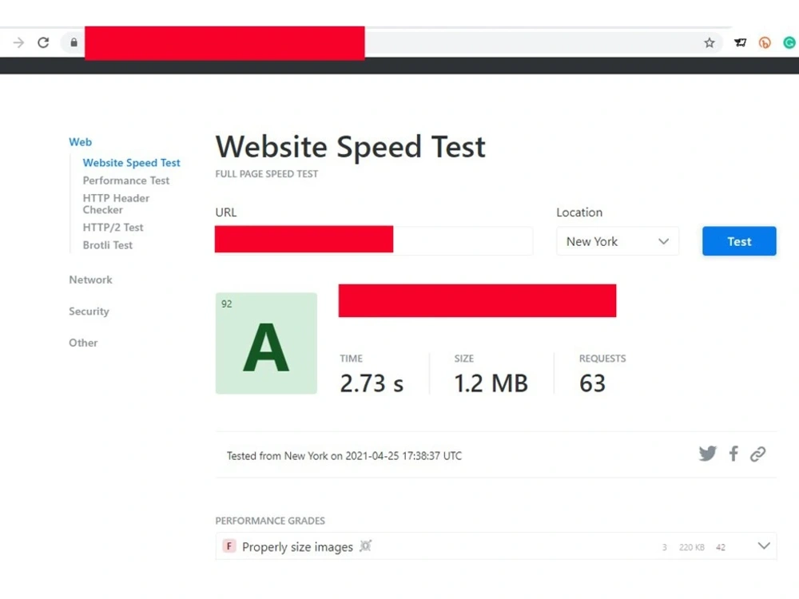This screenshot has width=799, height=599.
Task: Expand the Network sidebar category
Action: pos(91,280)
